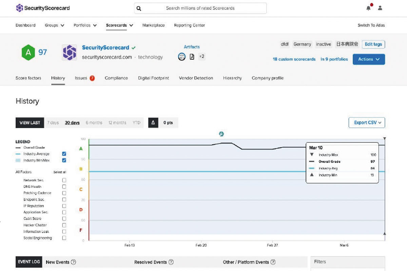The image size is (407, 271).
Task: Open the In 9 portfolios link
Action: pos(334,59)
